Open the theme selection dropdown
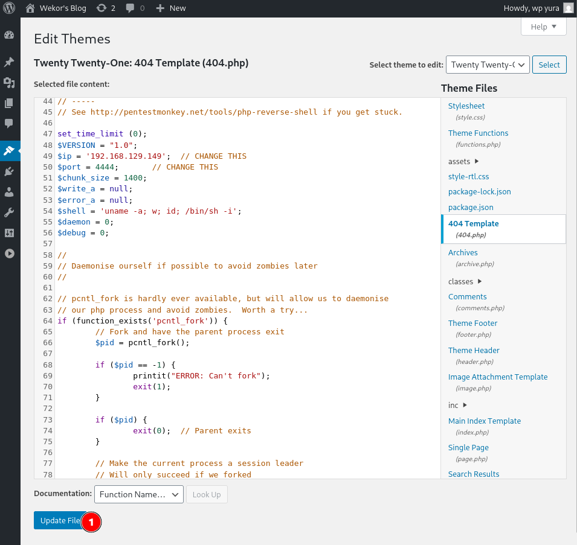Screen dimensions: 577x545 click(488, 65)
